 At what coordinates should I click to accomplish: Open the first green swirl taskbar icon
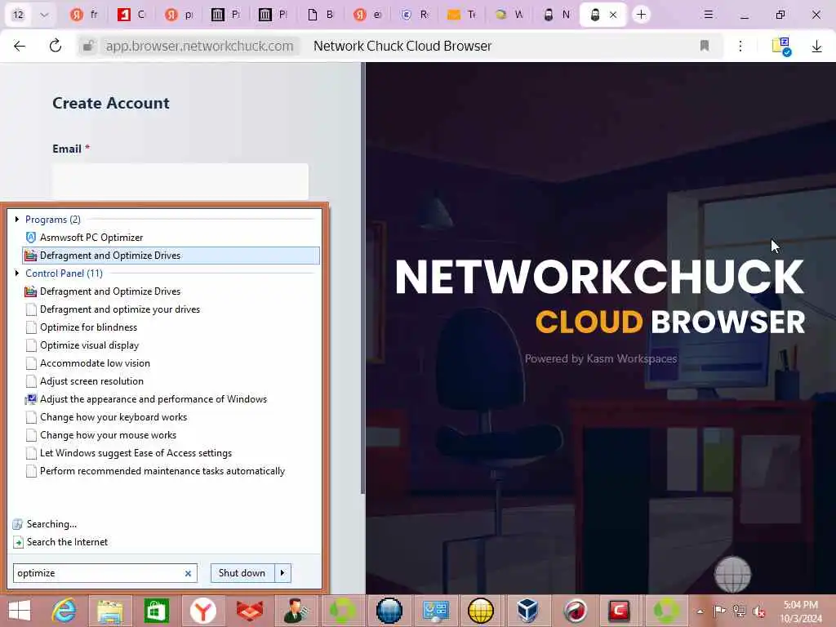click(342, 611)
